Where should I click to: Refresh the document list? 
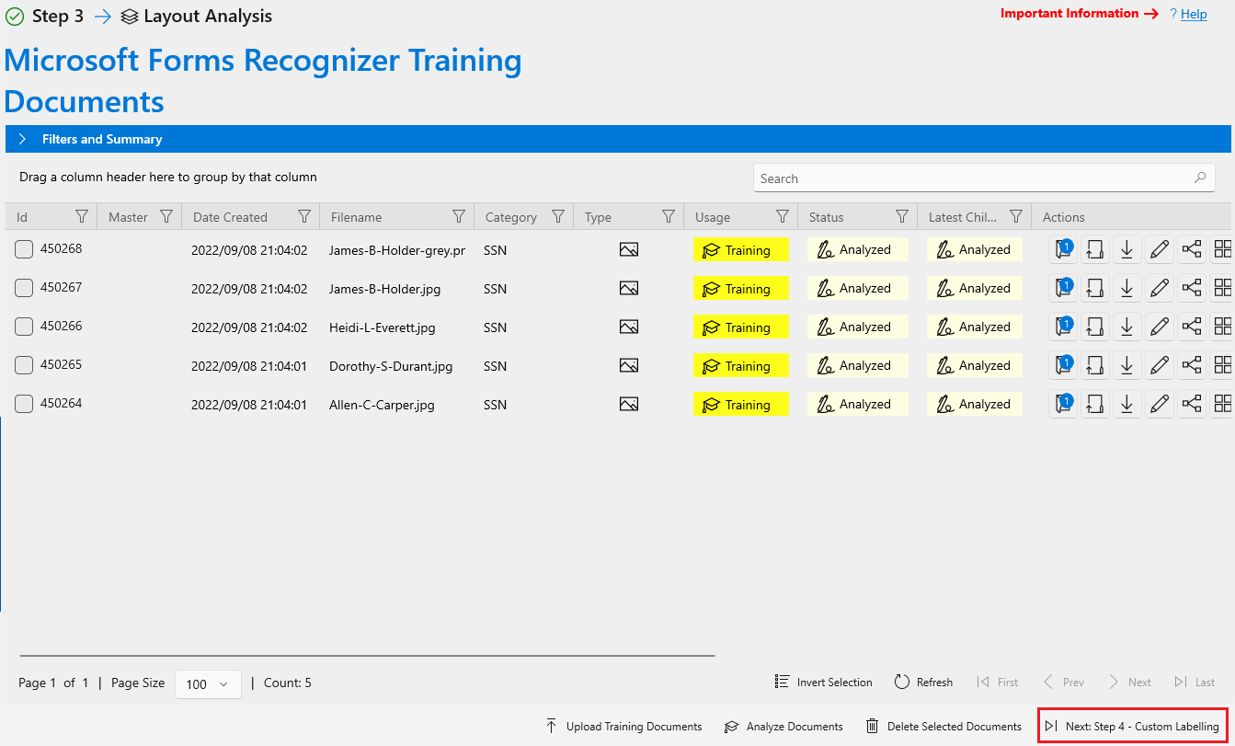tap(923, 683)
